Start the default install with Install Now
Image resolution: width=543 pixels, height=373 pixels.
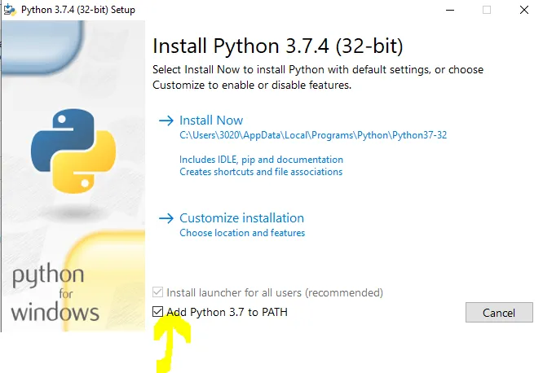(x=211, y=121)
